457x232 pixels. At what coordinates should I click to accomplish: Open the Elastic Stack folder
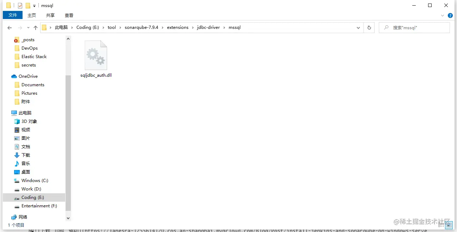[34, 57]
